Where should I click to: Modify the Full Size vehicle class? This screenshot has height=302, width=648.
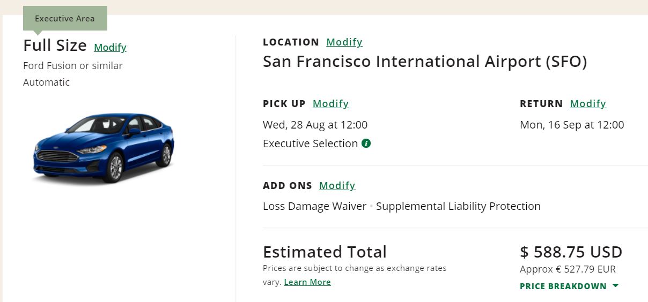coord(110,48)
